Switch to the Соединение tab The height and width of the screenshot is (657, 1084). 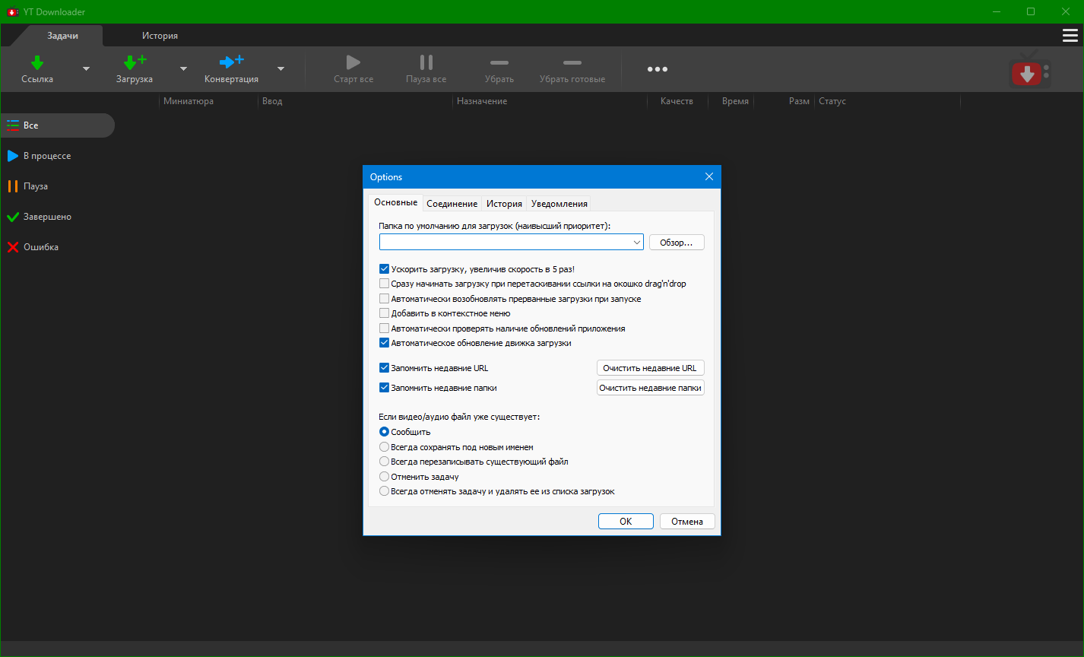tap(452, 204)
